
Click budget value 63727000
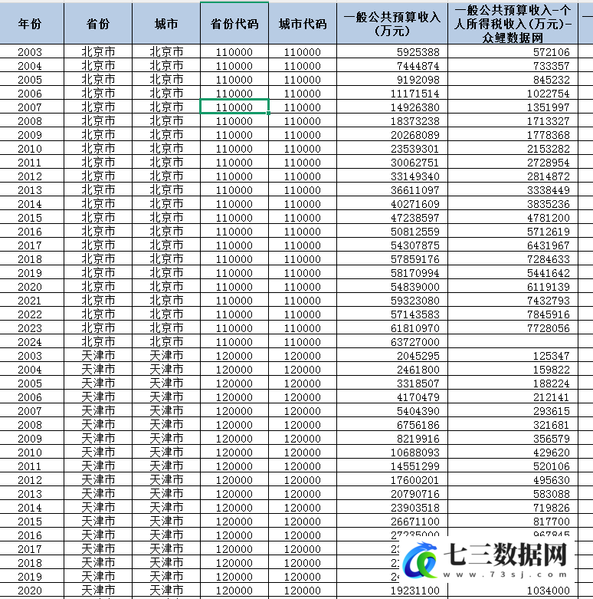415,341
